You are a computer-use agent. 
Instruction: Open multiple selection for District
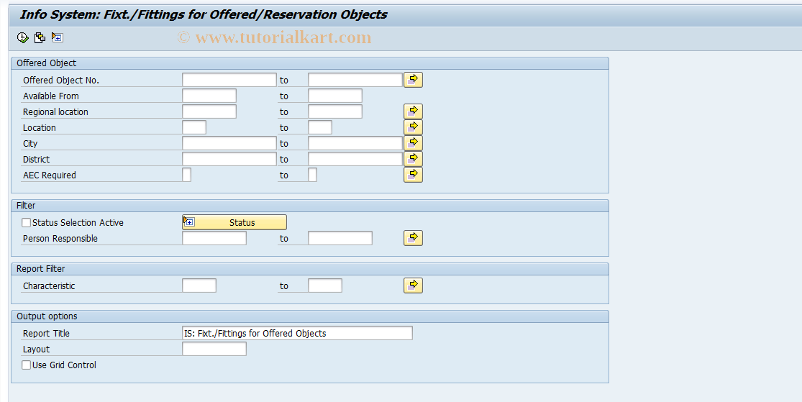tap(414, 159)
